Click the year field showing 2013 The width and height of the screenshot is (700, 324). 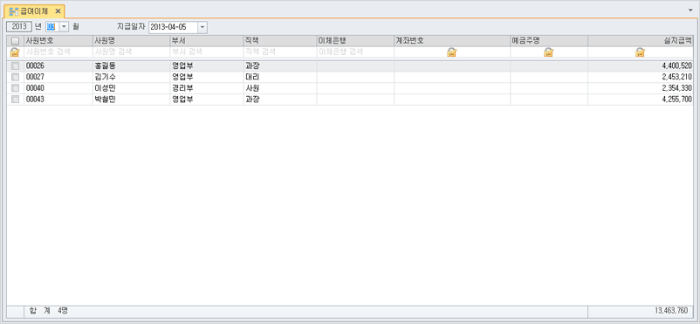(x=19, y=27)
